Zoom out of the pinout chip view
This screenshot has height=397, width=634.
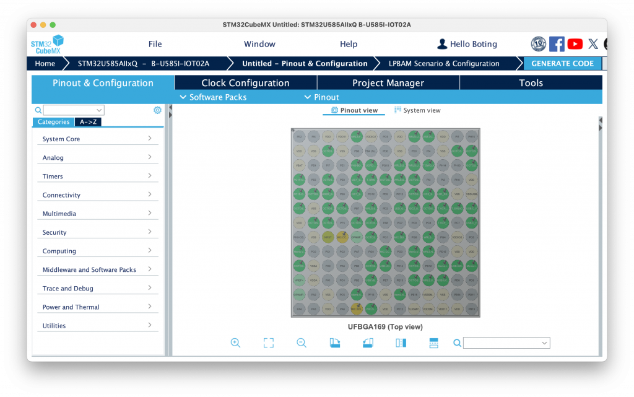pos(302,343)
